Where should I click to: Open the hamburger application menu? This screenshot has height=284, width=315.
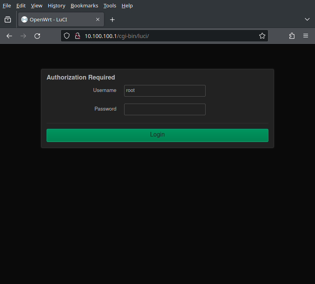(x=306, y=36)
